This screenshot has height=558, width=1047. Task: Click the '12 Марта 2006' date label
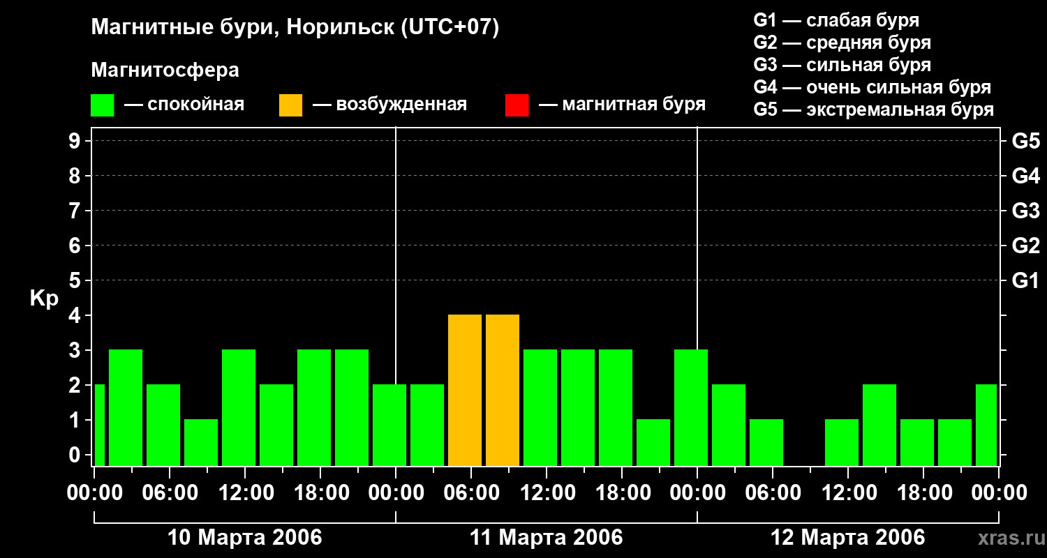point(848,538)
